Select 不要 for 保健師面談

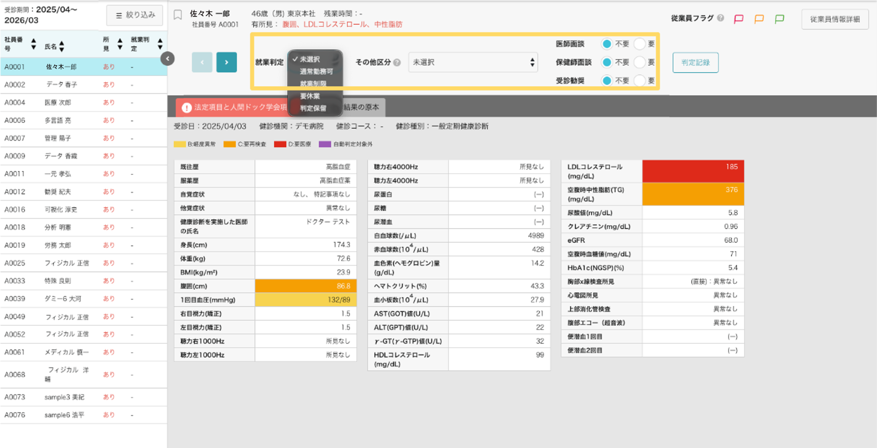[x=607, y=62]
